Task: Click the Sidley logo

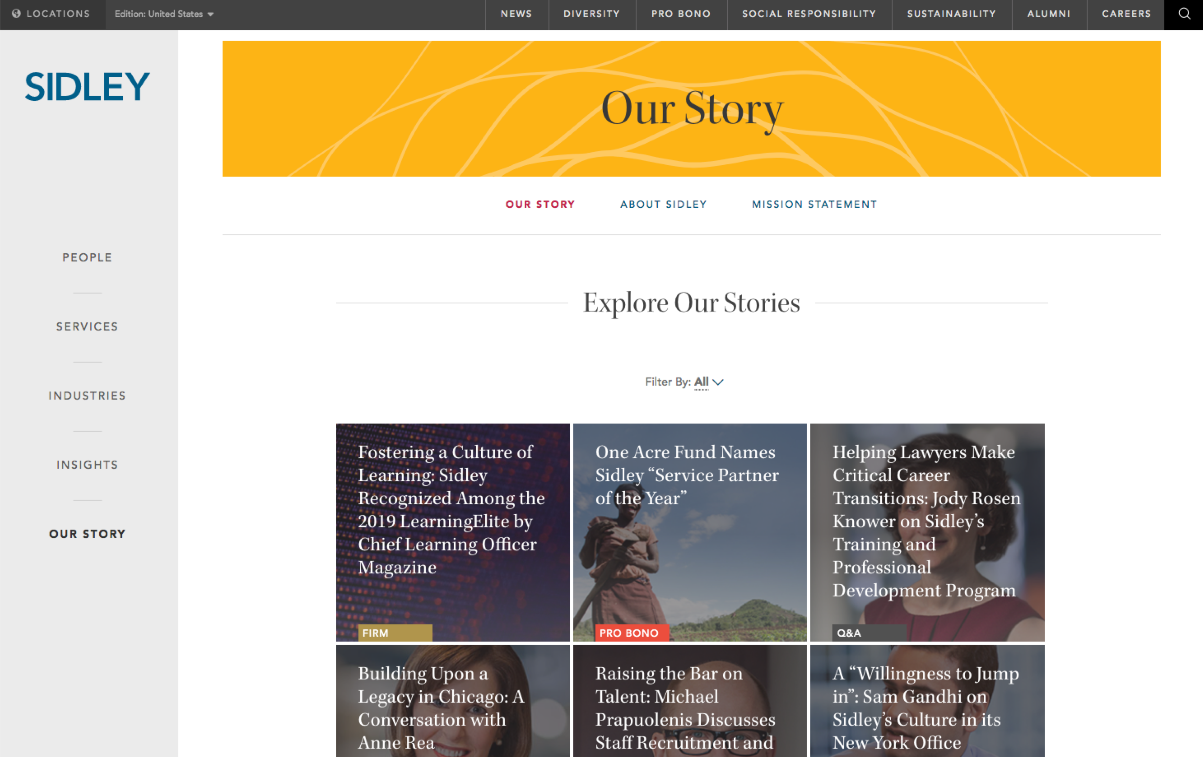Action: click(87, 86)
